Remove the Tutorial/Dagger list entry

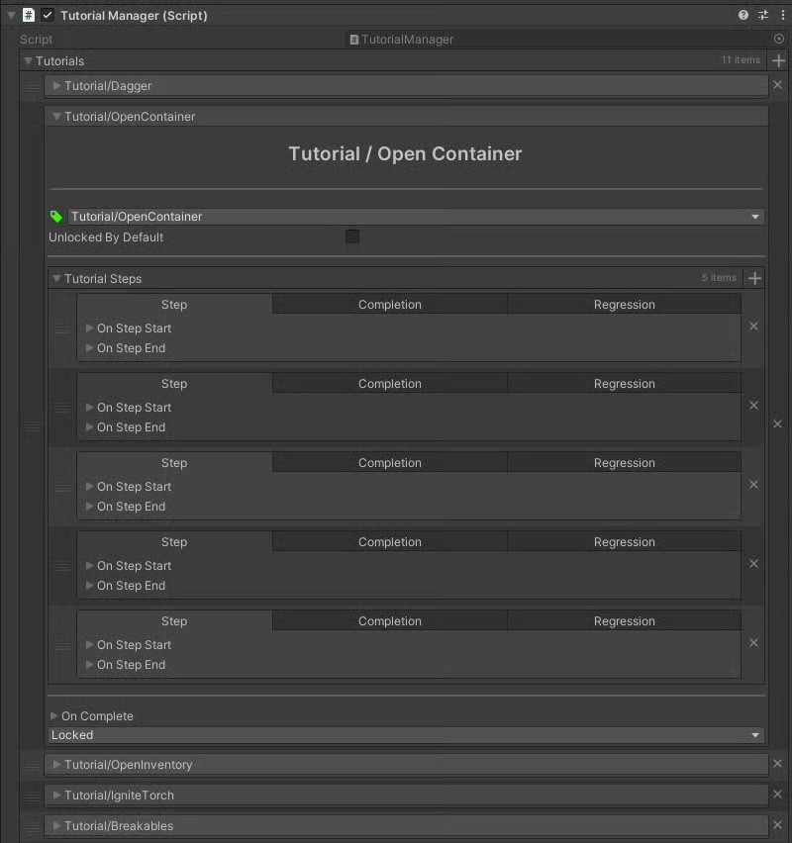pyautogui.click(x=777, y=86)
